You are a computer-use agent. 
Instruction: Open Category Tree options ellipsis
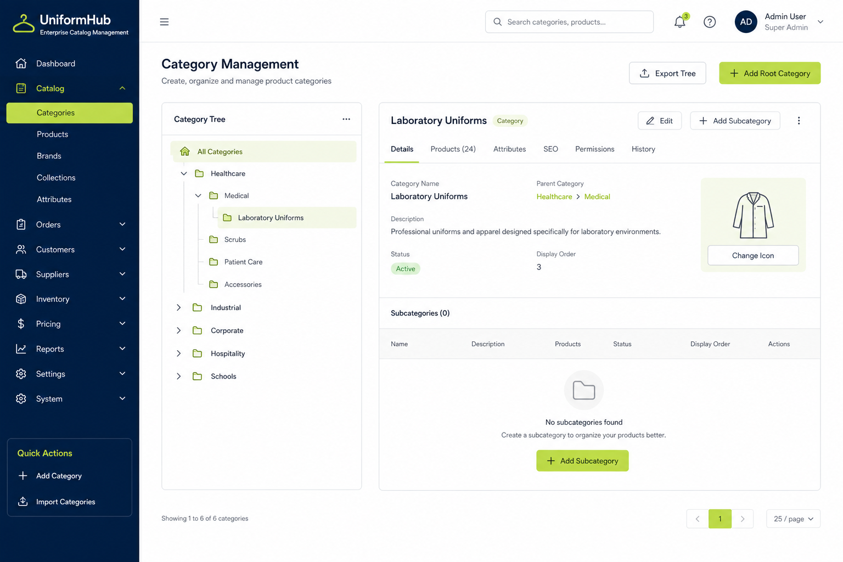(346, 119)
